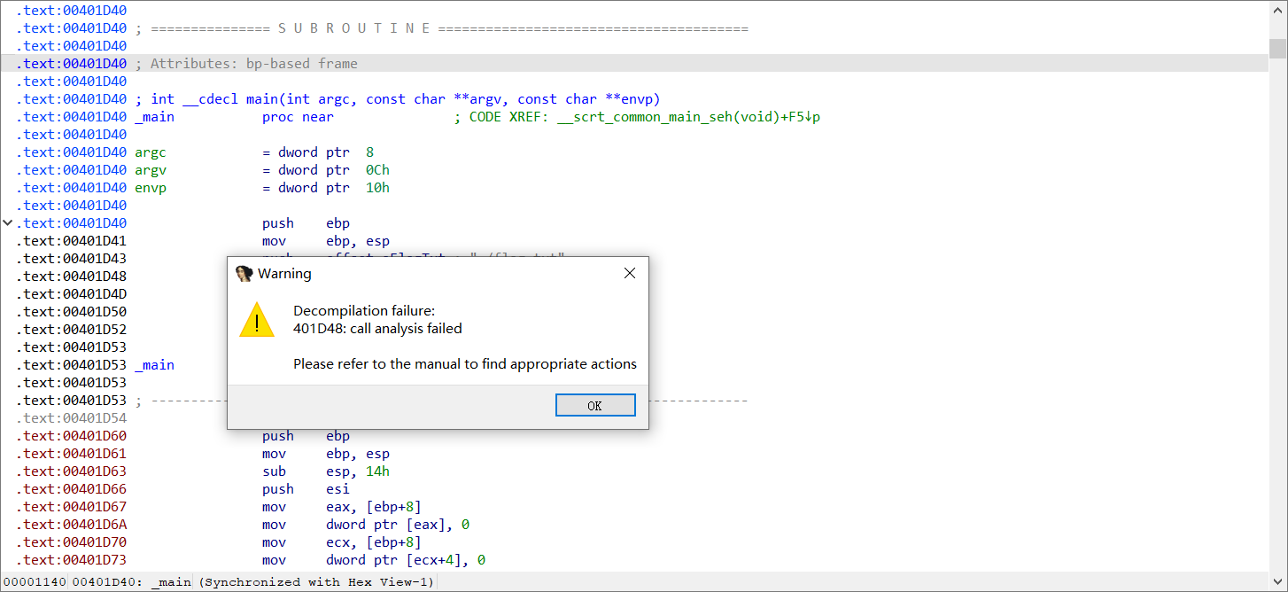Click the 'push ebp' line at 00401D60
Viewport: 1288px width, 592px height.
tap(306, 436)
